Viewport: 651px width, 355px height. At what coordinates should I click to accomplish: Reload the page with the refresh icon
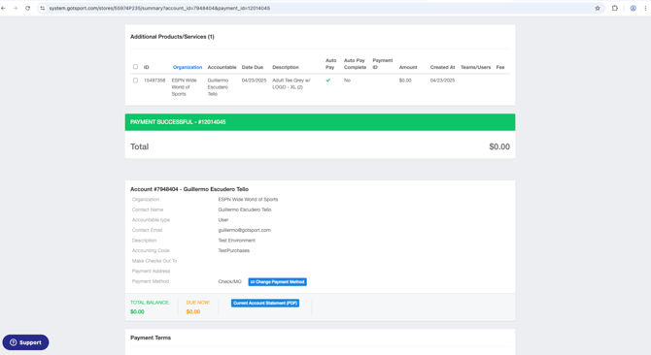(x=28, y=9)
